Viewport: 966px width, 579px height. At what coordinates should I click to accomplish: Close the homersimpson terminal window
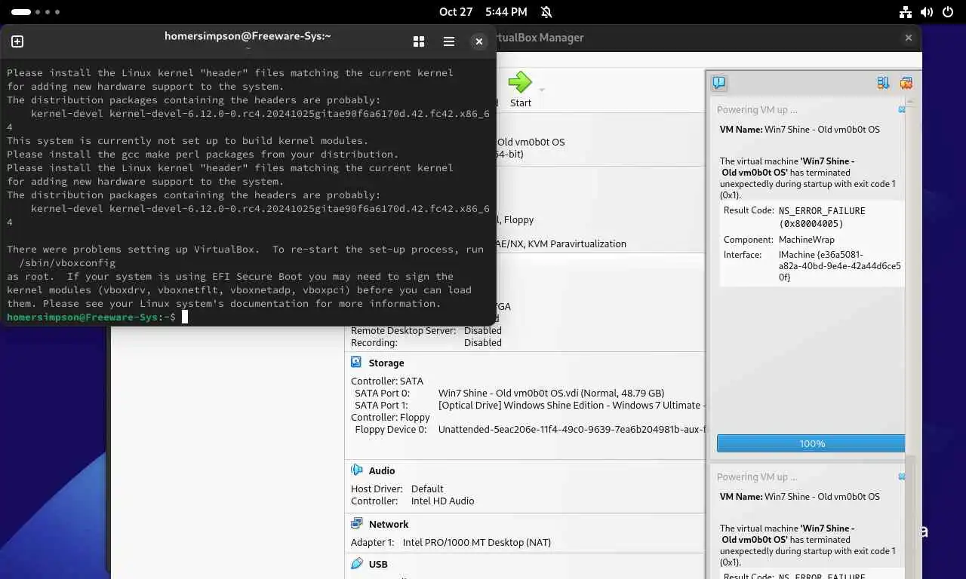click(479, 41)
